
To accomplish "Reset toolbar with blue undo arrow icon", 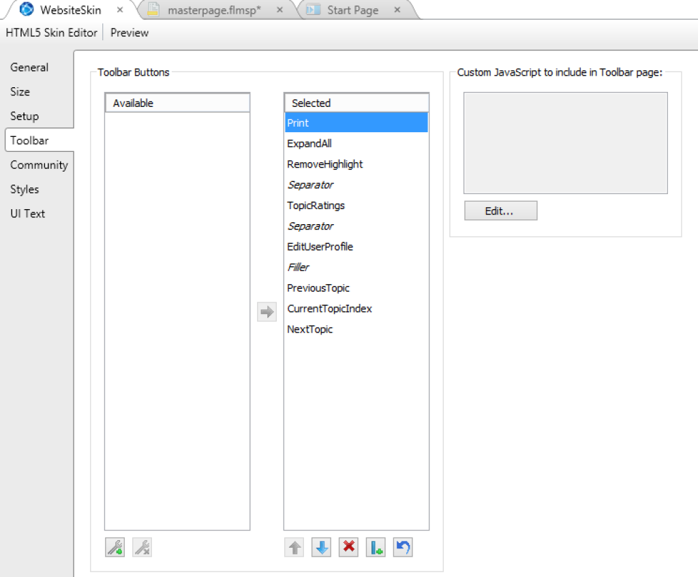I will (x=403, y=547).
